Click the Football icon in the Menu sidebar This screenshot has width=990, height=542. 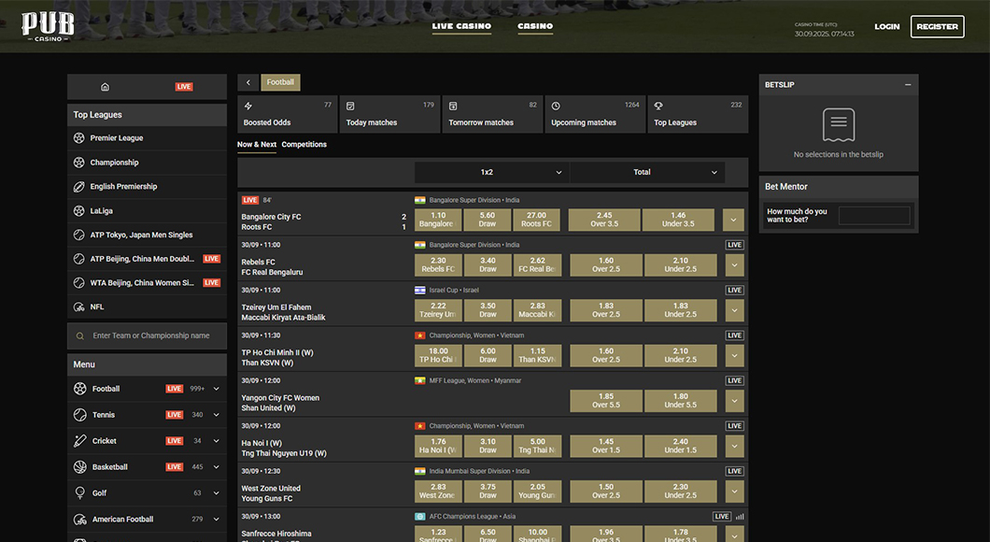(79, 388)
